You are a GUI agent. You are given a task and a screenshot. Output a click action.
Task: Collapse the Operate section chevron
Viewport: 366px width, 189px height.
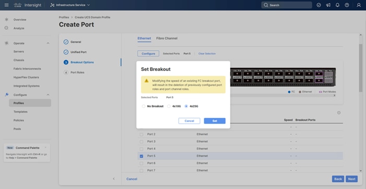tap(48, 43)
